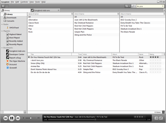Viewport: 166px width, 123px height.
Task: Pause the current song
Action: (x=12, y=118)
